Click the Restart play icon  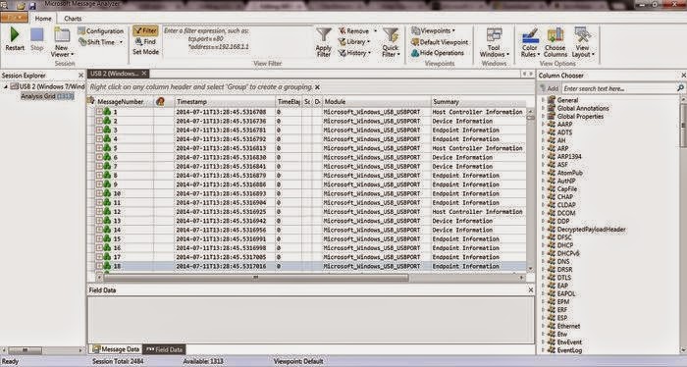coord(15,34)
